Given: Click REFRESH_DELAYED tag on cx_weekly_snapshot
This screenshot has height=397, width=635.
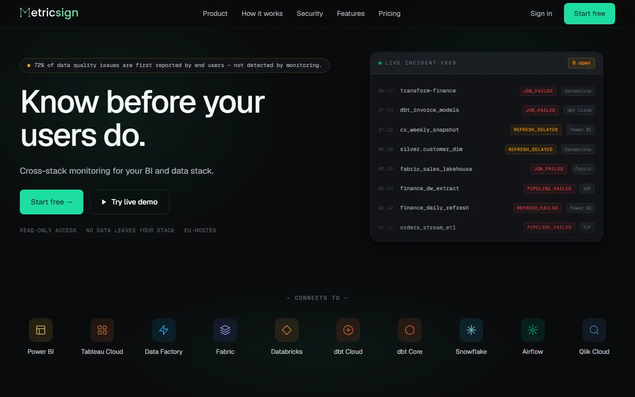Looking at the screenshot, I should pos(536,130).
